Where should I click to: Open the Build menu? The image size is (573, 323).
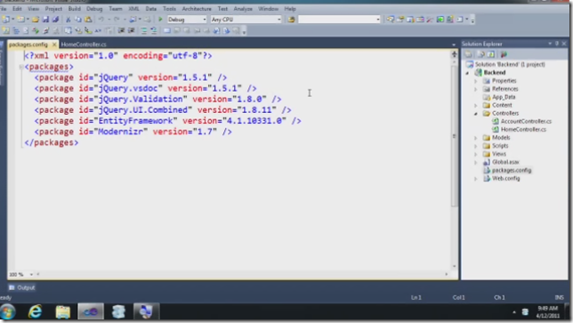74,8
